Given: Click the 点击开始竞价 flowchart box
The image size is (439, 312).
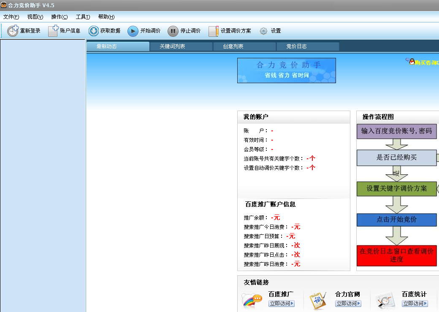Looking at the screenshot, I should (x=397, y=220).
